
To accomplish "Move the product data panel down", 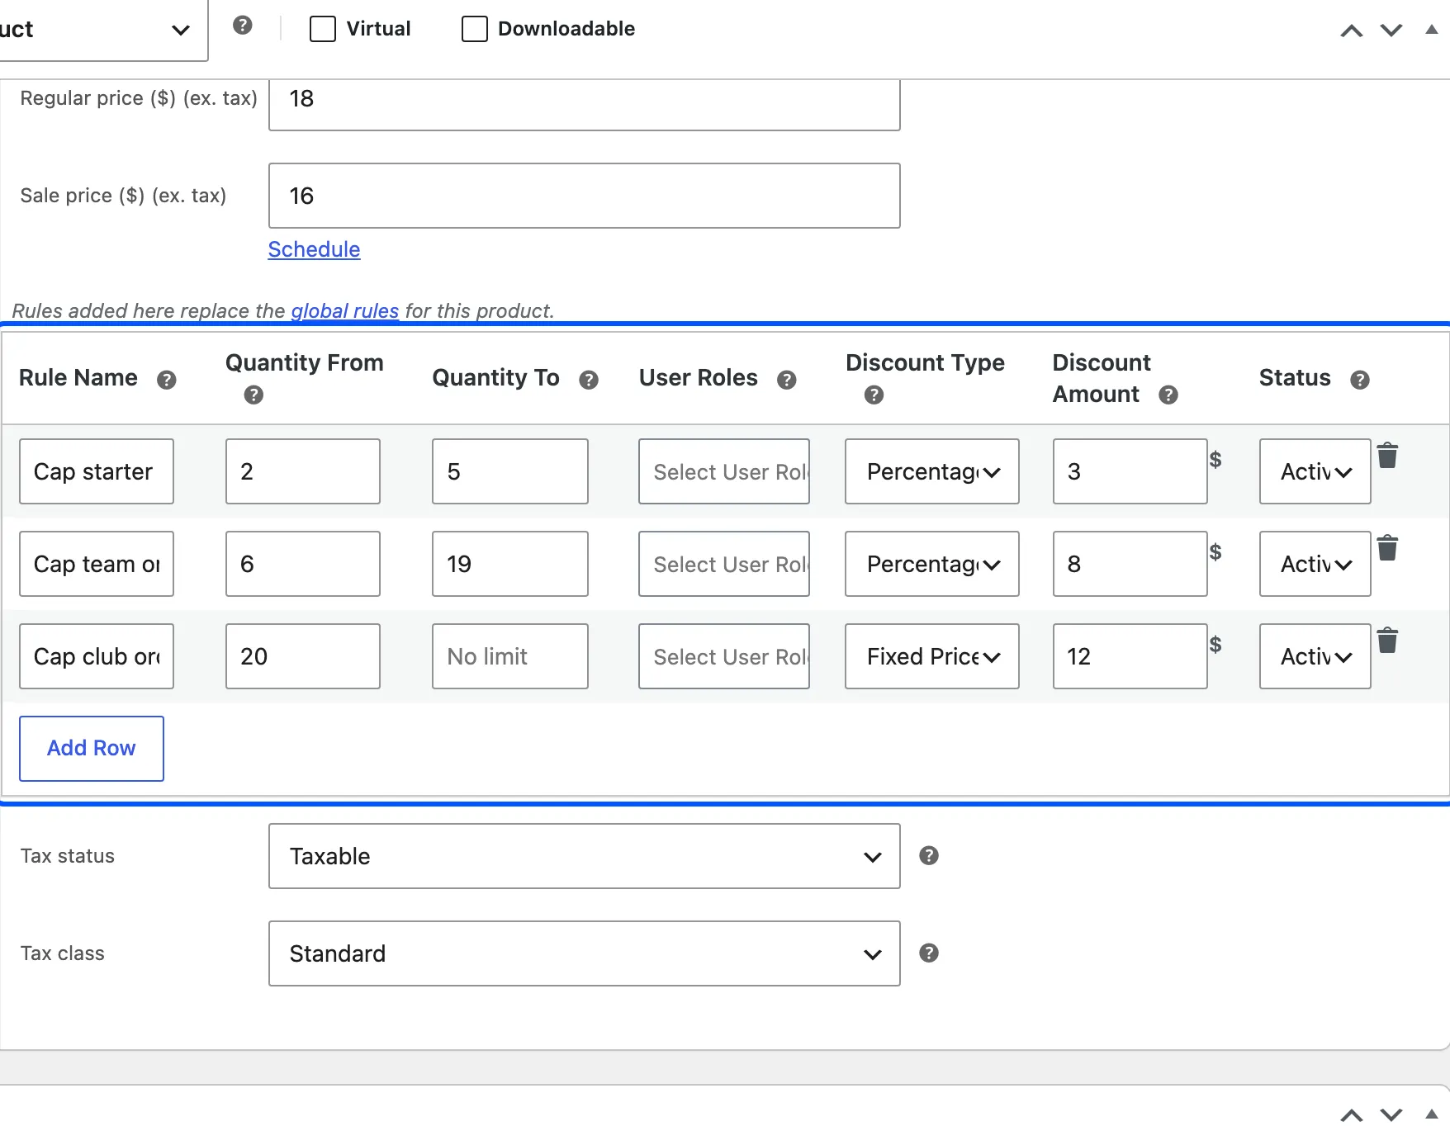I will point(1391,31).
